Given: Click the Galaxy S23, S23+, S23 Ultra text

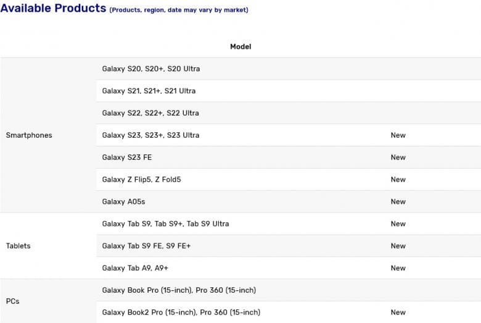Looking at the screenshot, I should pyautogui.click(x=150, y=135).
